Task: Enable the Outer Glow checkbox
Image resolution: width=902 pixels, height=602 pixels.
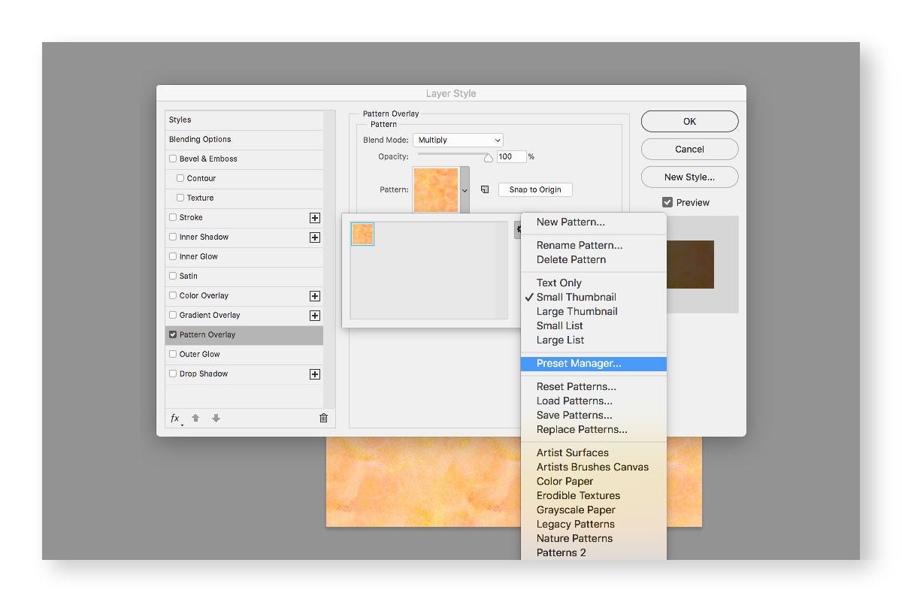Action: [x=173, y=354]
